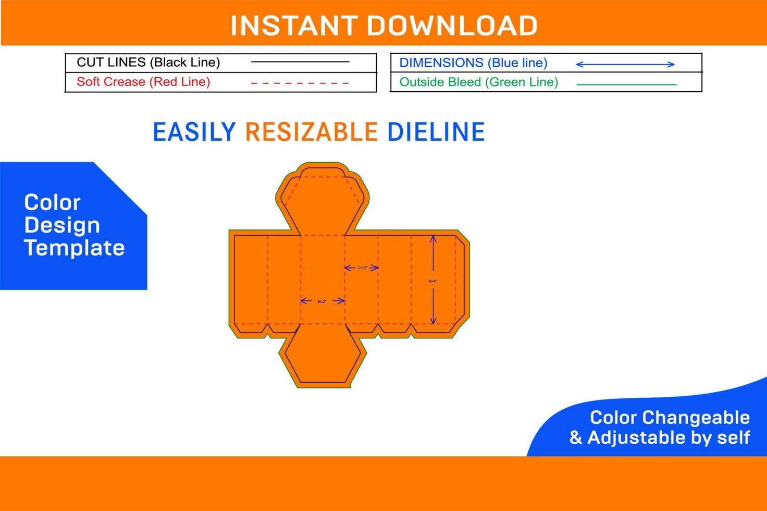The image size is (767, 511).
Task: Select the 'Outside Bleed (Green Line)' legend label
Action: (x=479, y=82)
